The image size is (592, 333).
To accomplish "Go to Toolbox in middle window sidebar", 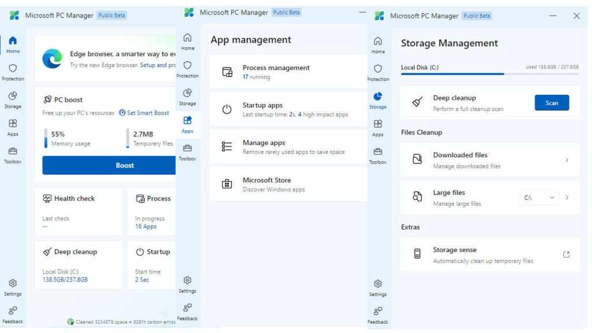I will click(188, 152).
